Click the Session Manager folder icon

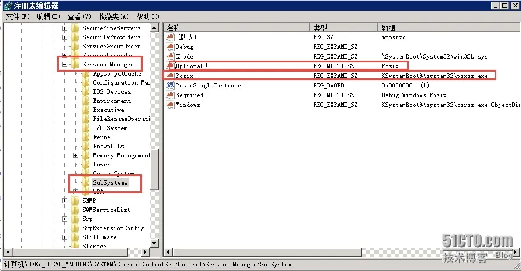point(75,65)
